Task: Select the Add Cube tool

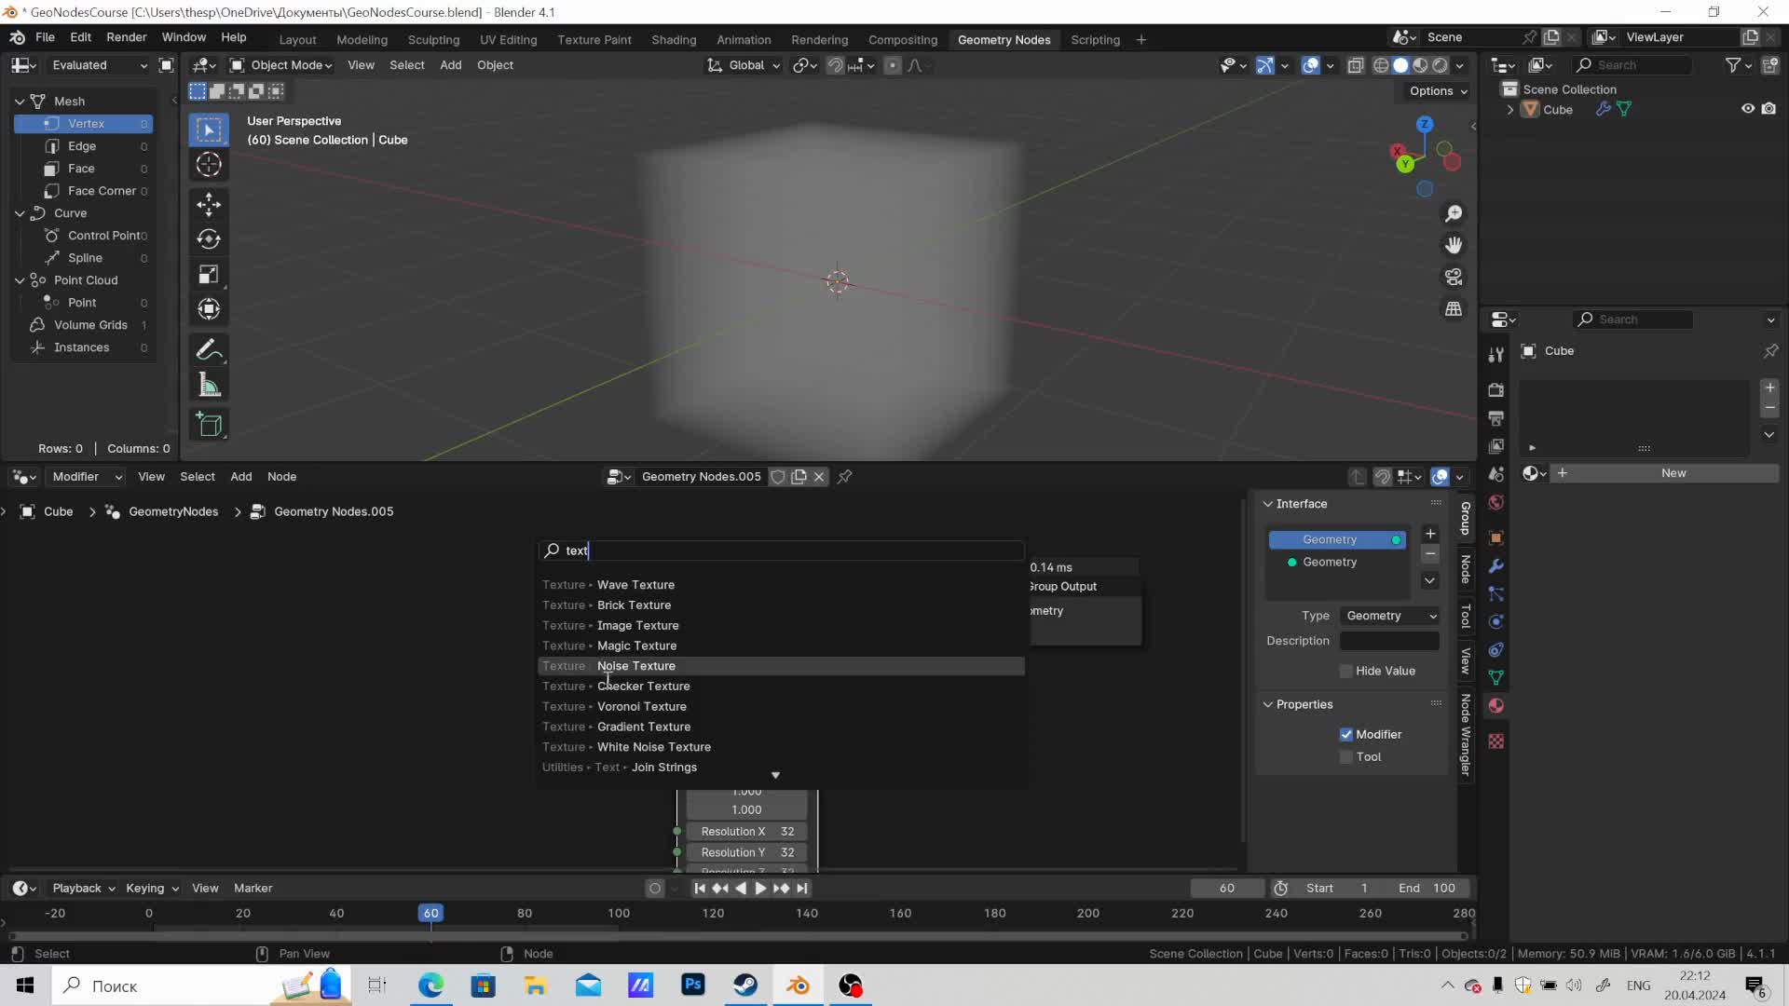Action: pyautogui.click(x=209, y=425)
